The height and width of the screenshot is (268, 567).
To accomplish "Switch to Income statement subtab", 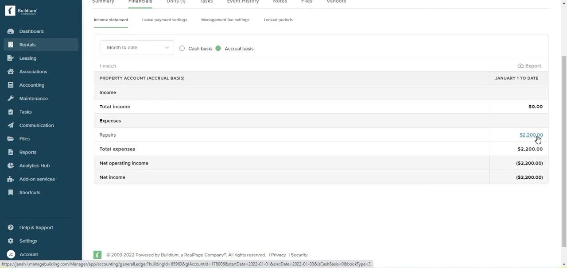I will coord(111,20).
